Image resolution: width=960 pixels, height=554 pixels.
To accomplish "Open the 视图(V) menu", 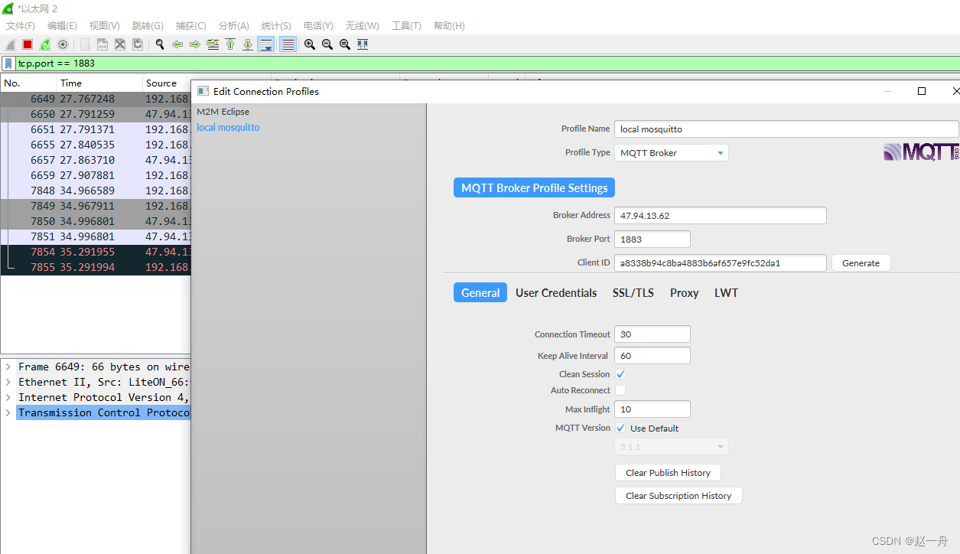I will click(x=105, y=26).
